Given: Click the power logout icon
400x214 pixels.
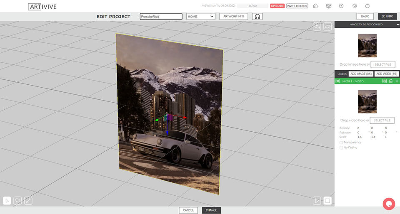Looking at the screenshot, I should 367,6.
